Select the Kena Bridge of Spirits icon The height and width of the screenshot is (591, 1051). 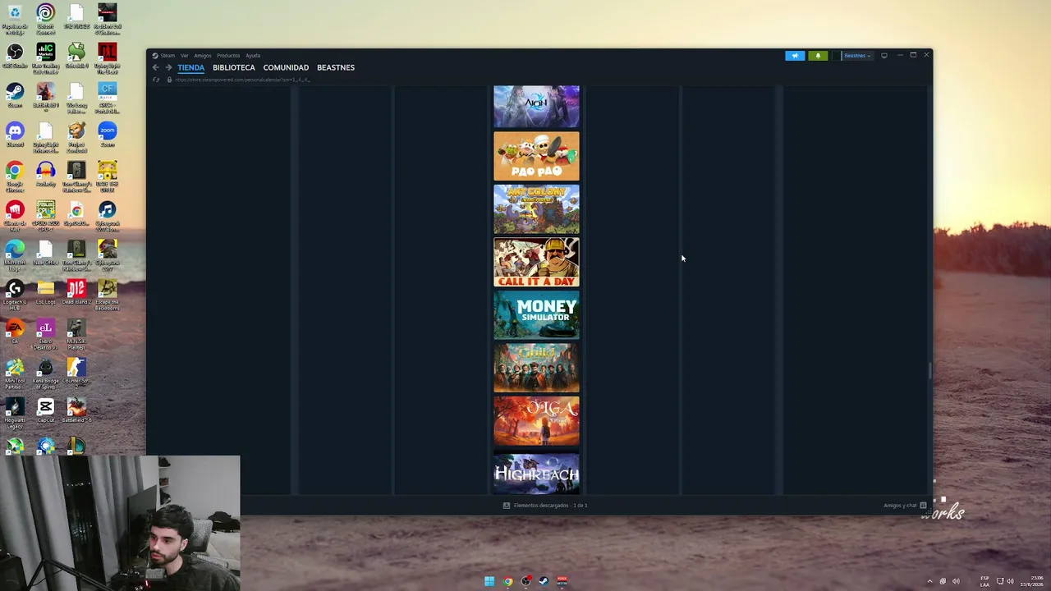pyautogui.click(x=45, y=373)
